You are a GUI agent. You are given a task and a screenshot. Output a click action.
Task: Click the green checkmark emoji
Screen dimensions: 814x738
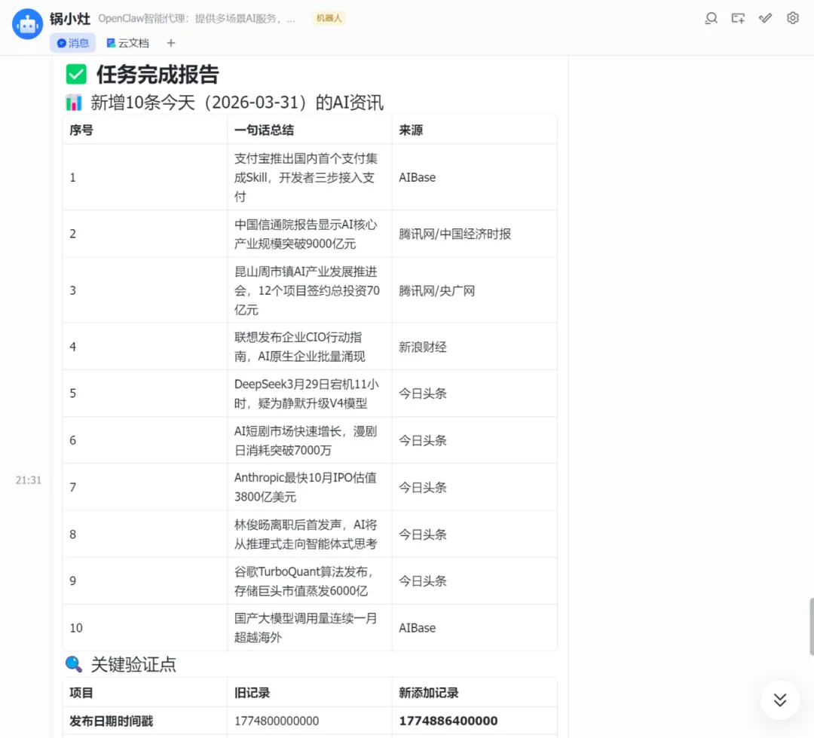(x=76, y=75)
